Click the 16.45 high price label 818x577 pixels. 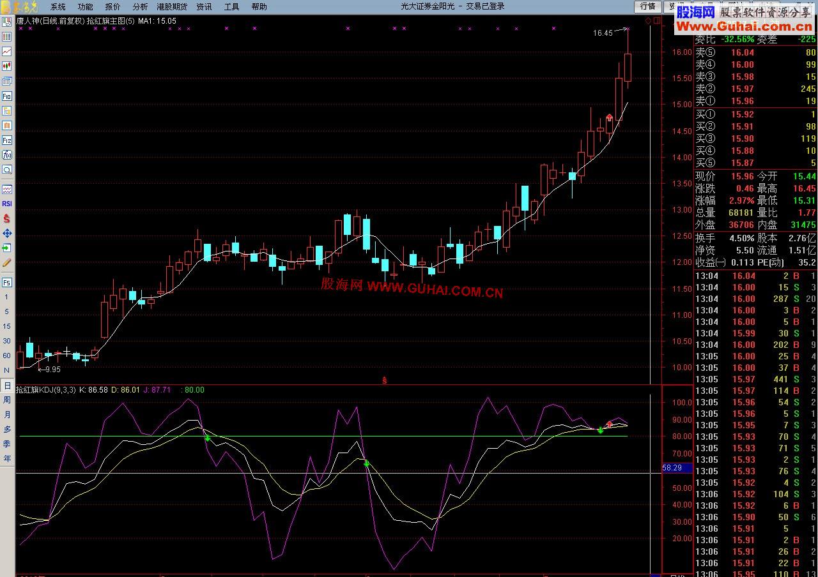point(603,33)
